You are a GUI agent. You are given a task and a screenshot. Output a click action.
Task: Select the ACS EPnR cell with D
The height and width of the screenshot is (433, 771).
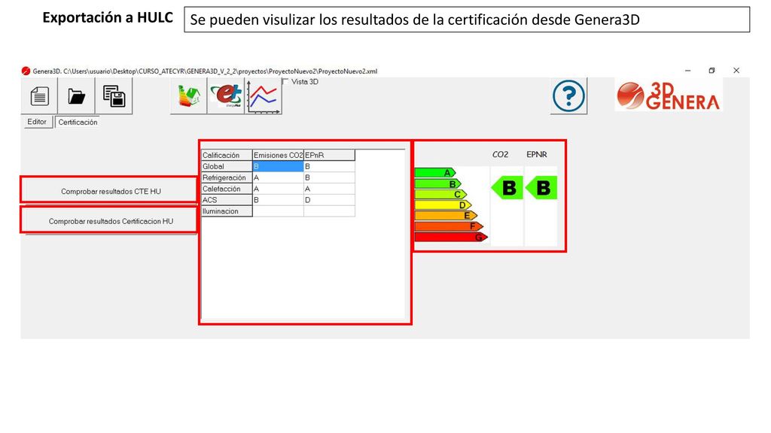[329, 200]
